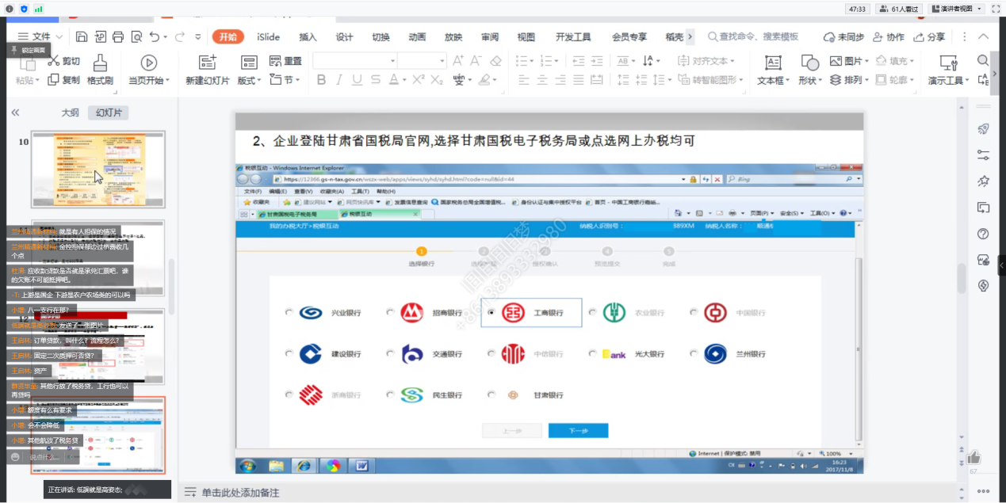Toggle Underline formatting
Screen dimensions: 1006x503
coord(357,79)
